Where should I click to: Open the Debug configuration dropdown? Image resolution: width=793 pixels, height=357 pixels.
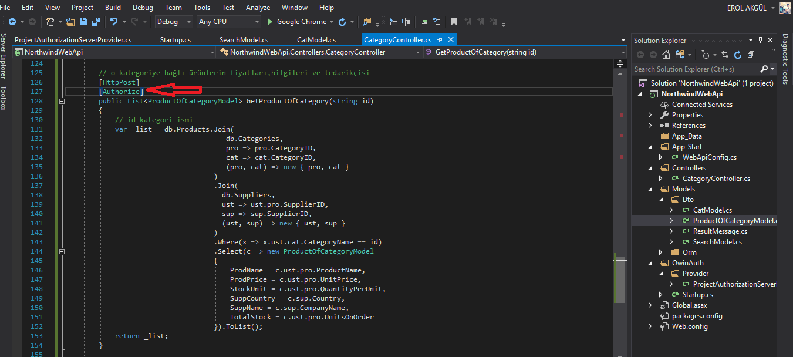click(174, 22)
